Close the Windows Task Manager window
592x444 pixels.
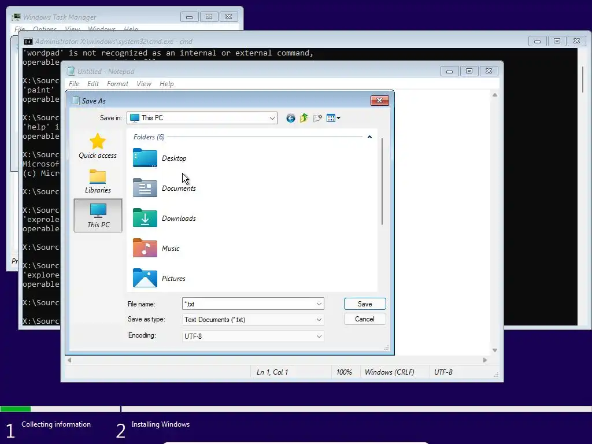pyautogui.click(x=229, y=17)
